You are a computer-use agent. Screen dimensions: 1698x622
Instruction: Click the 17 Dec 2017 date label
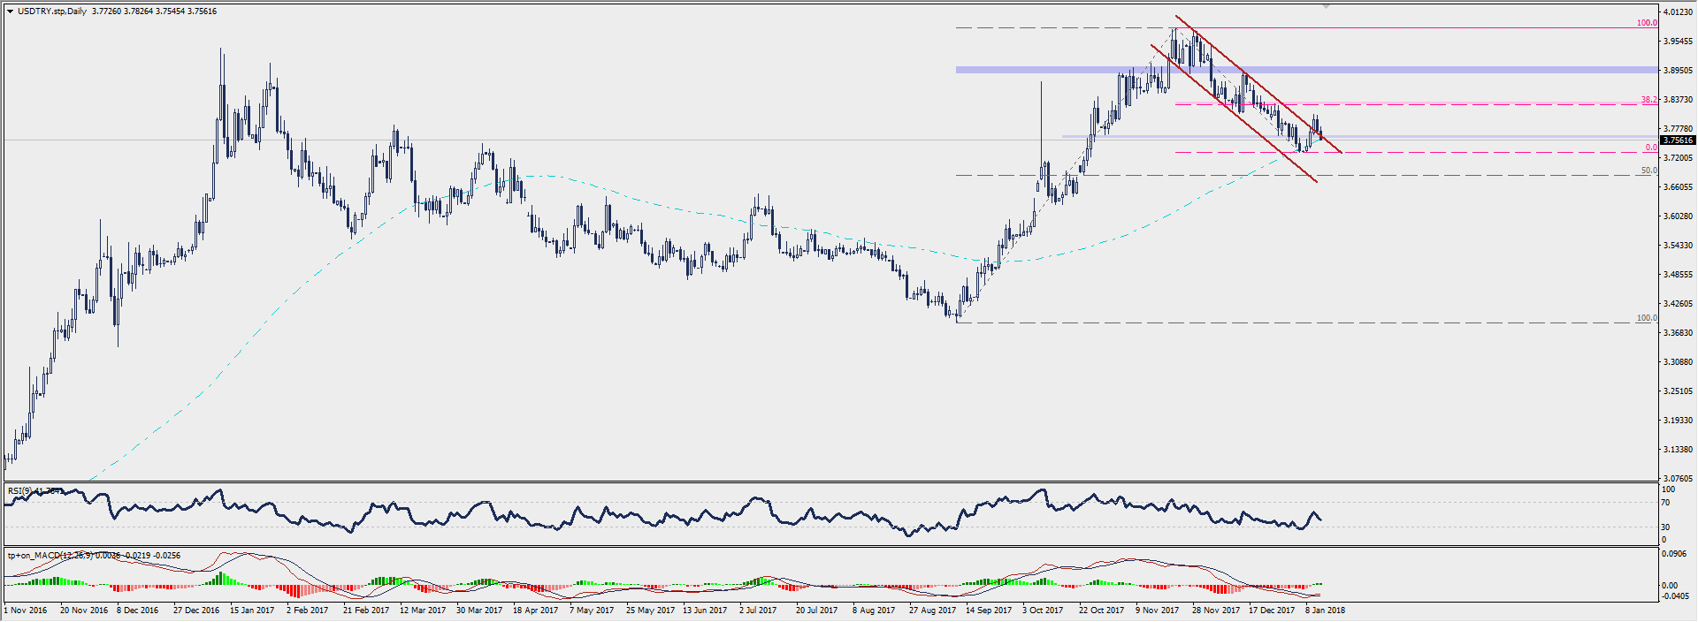(1273, 611)
